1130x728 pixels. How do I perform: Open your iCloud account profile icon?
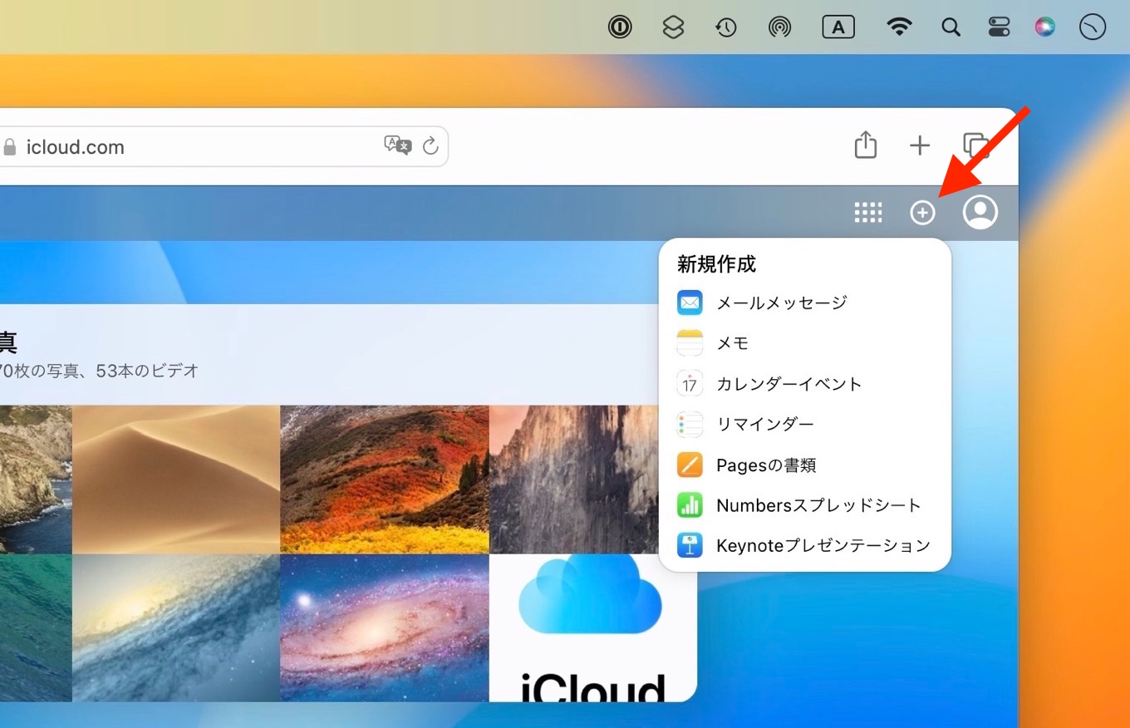[x=980, y=212]
